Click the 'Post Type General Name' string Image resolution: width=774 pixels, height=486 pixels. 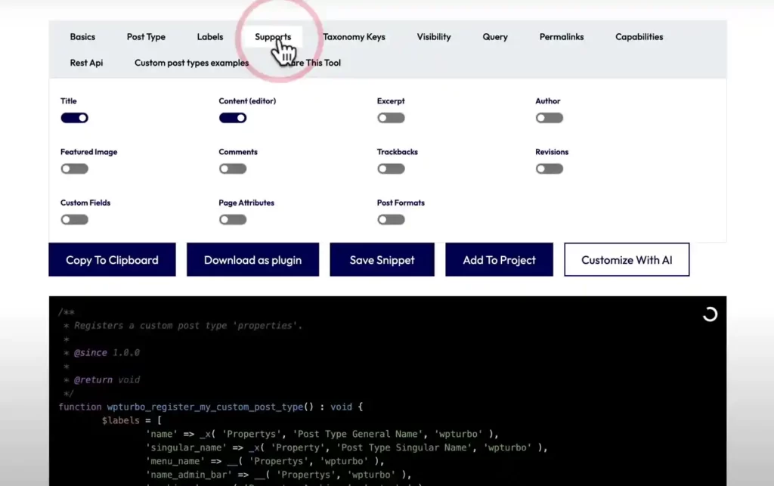[x=359, y=434]
